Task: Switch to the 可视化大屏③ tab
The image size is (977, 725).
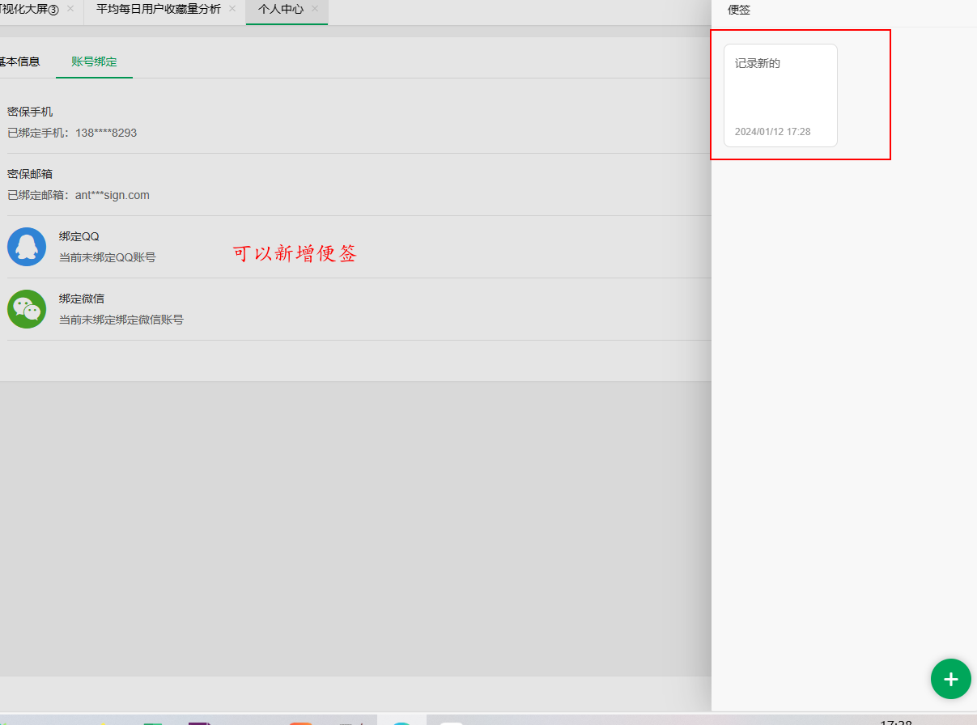Action: click(x=30, y=9)
